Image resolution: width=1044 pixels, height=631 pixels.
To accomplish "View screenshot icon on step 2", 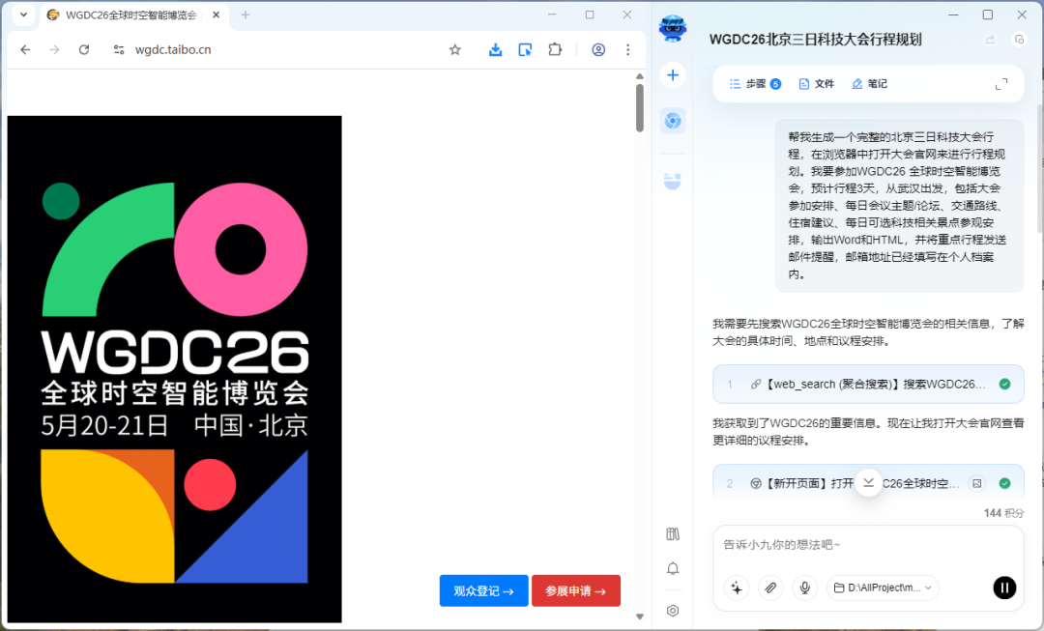I will pyautogui.click(x=976, y=483).
